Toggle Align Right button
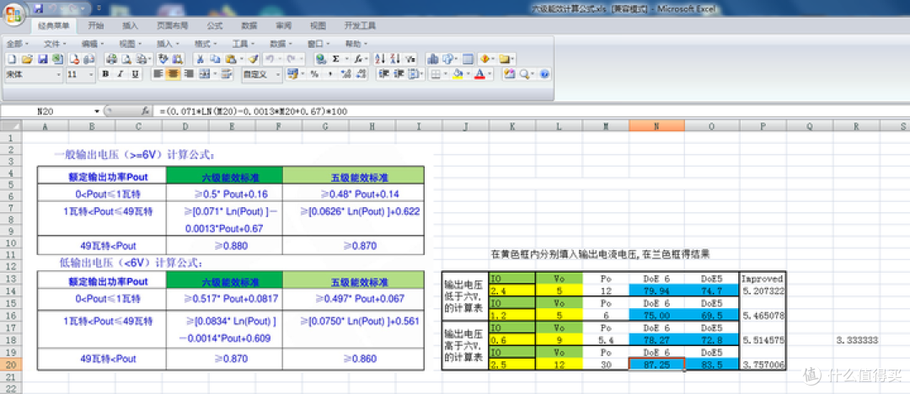Viewport: 910px width, 394px height. pyautogui.click(x=188, y=74)
